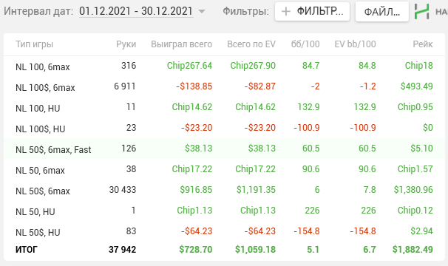The image size is (448, 266).
Task: Click the ИТОГ totals row
Action: pyautogui.click(x=224, y=250)
